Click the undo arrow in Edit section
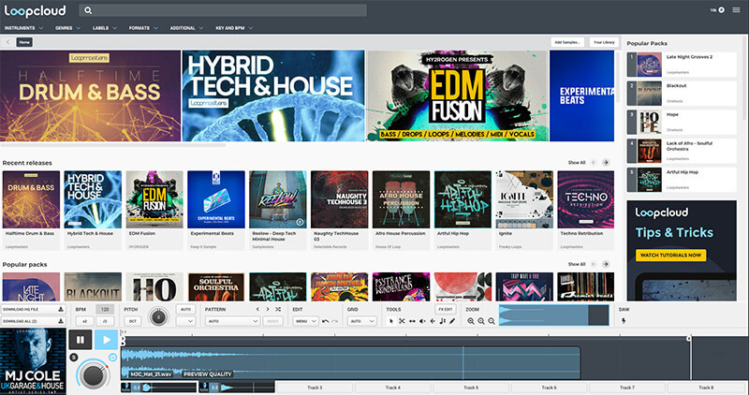Screen dimensions: 749x395 tap(324, 321)
